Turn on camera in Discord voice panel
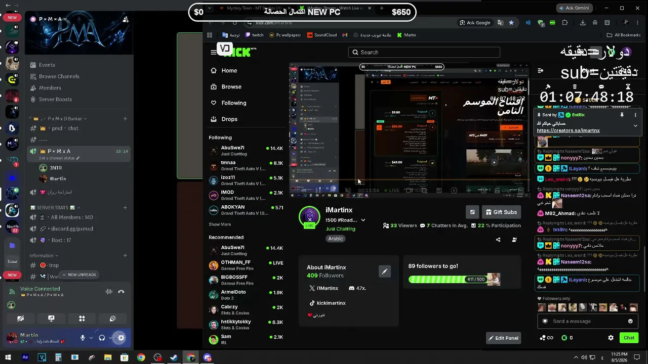This screenshot has width=648, height=364. coord(21,318)
